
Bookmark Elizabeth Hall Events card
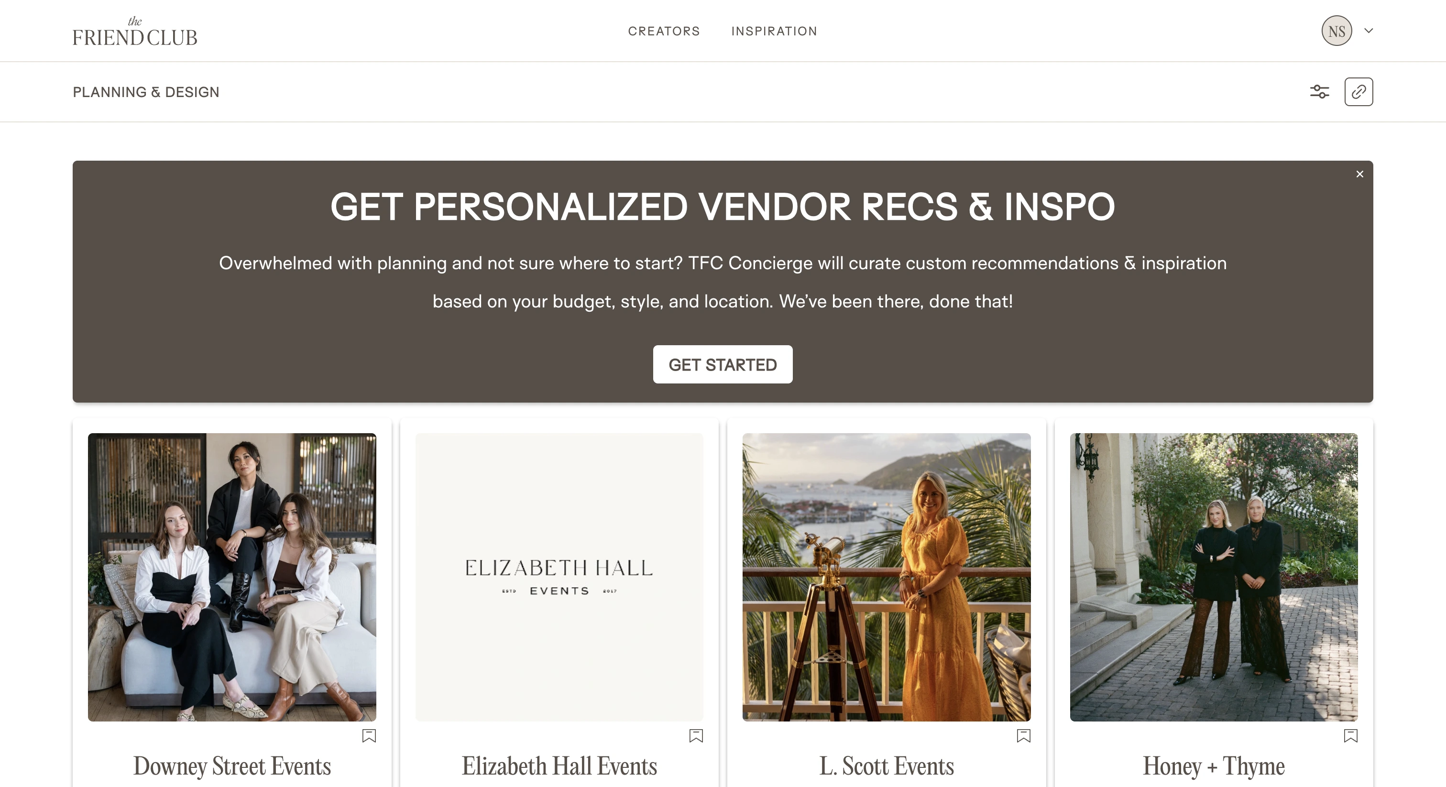(696, 735)
